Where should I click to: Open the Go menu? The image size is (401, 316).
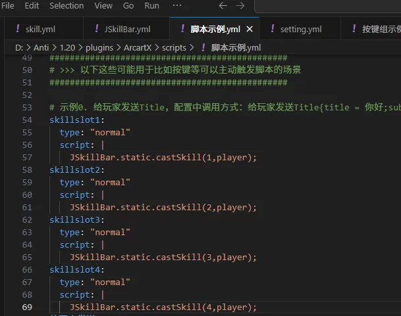(x=128, y=6)
